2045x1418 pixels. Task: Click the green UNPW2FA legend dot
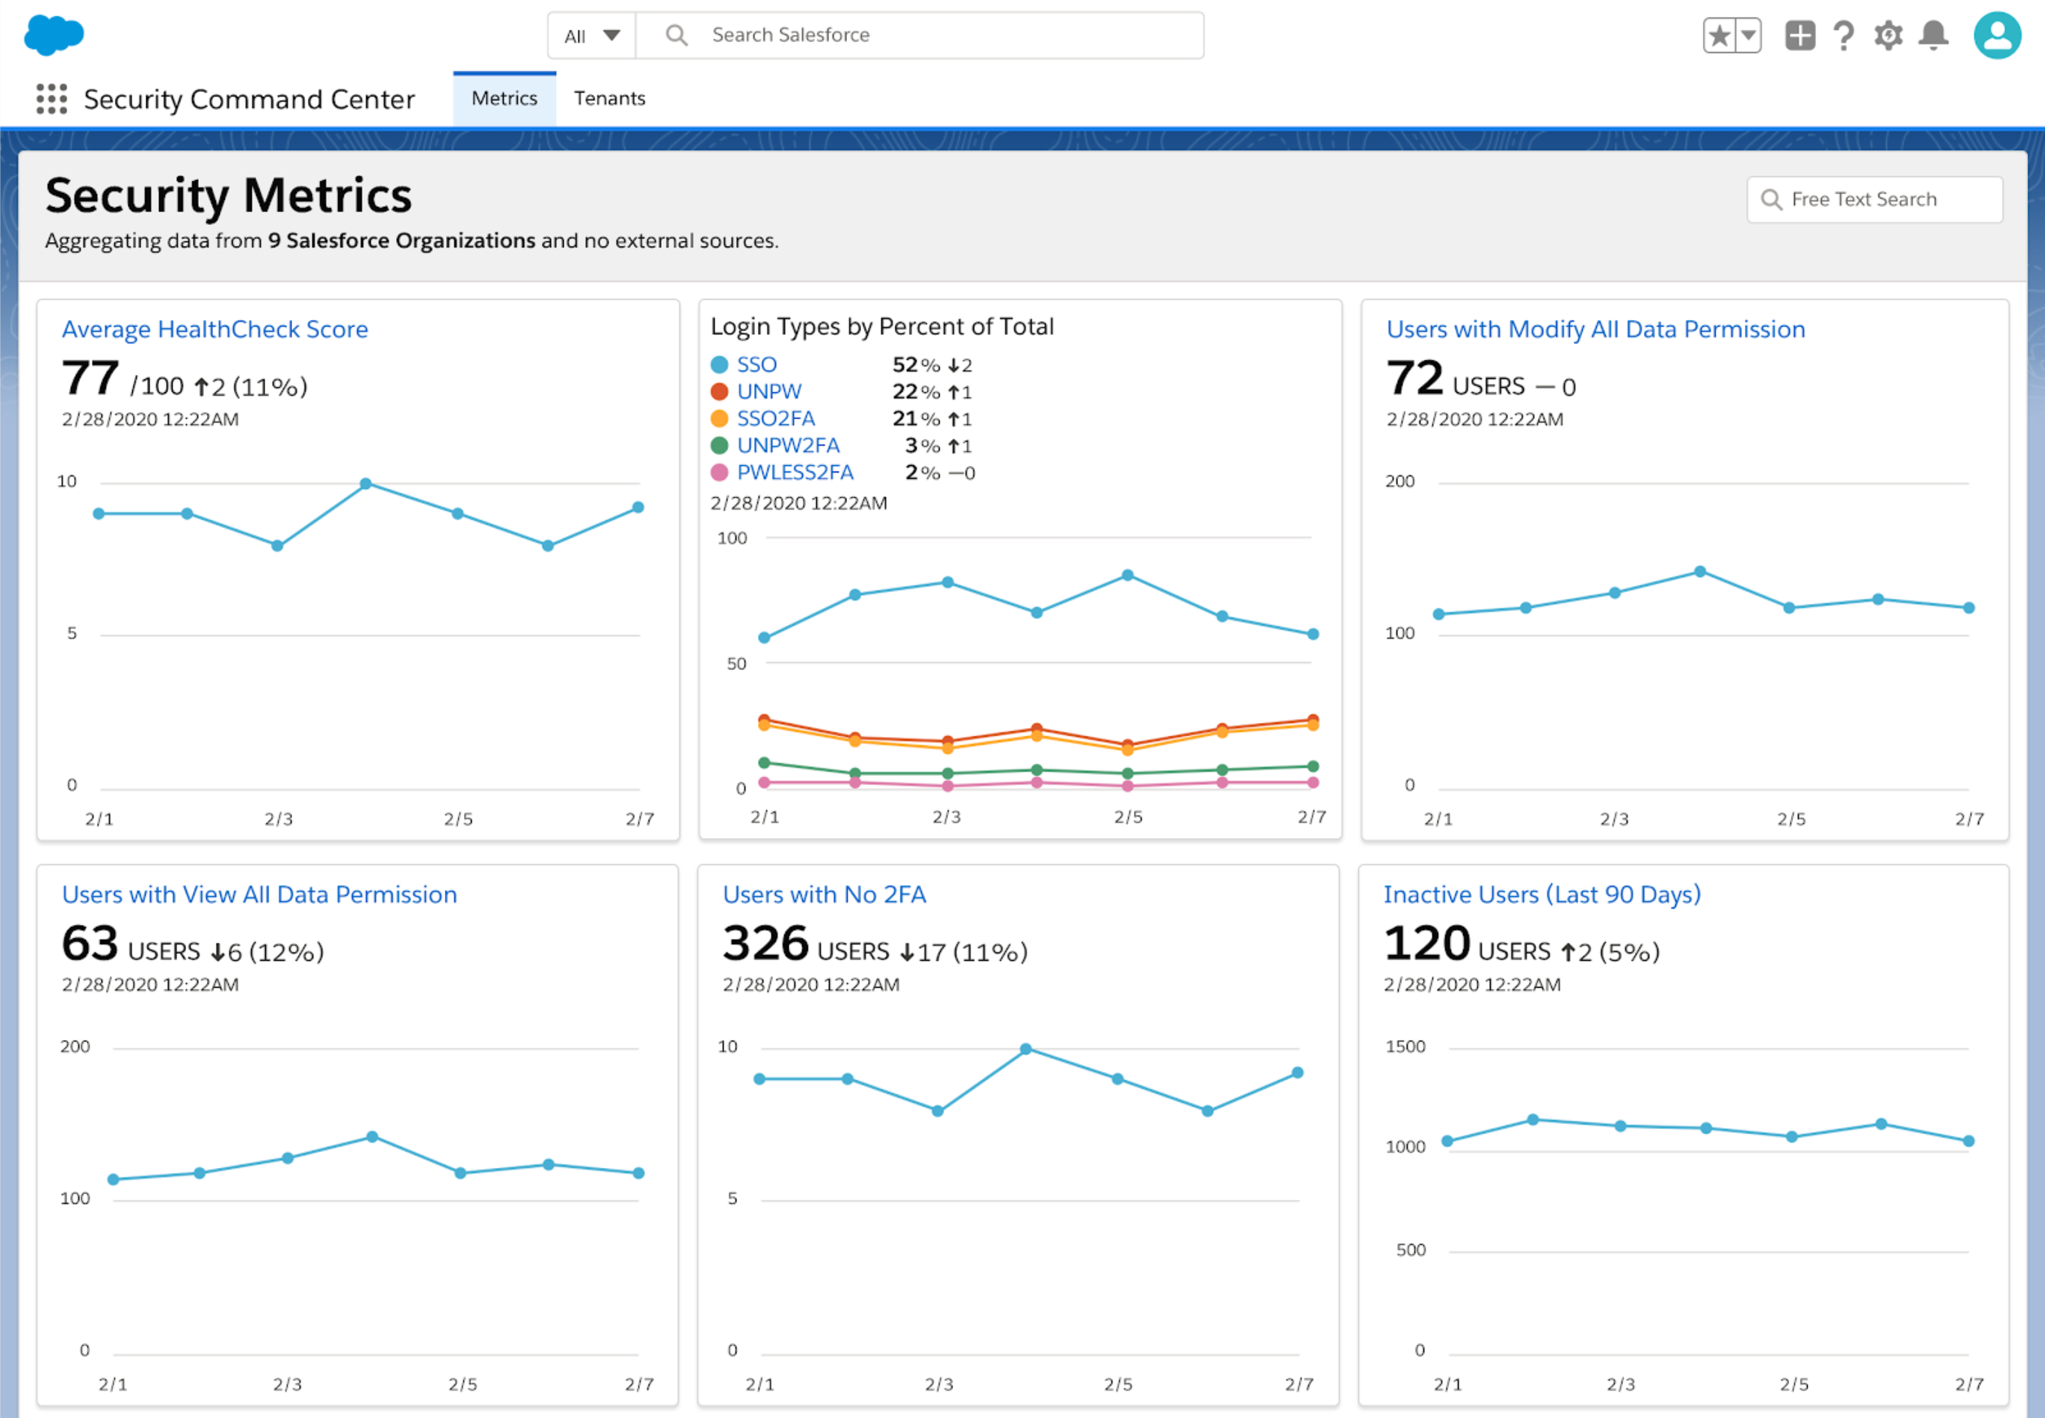(719, 445)
